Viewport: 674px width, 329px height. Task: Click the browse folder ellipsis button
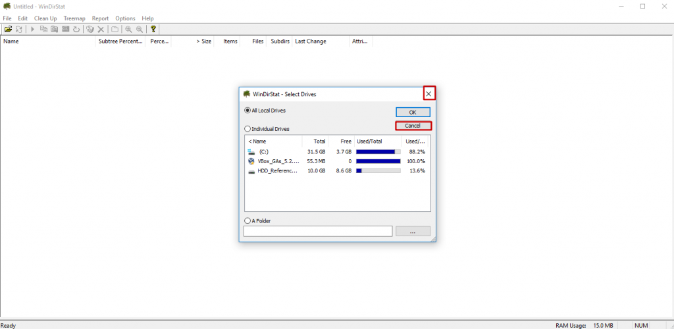tap(413, 232)
